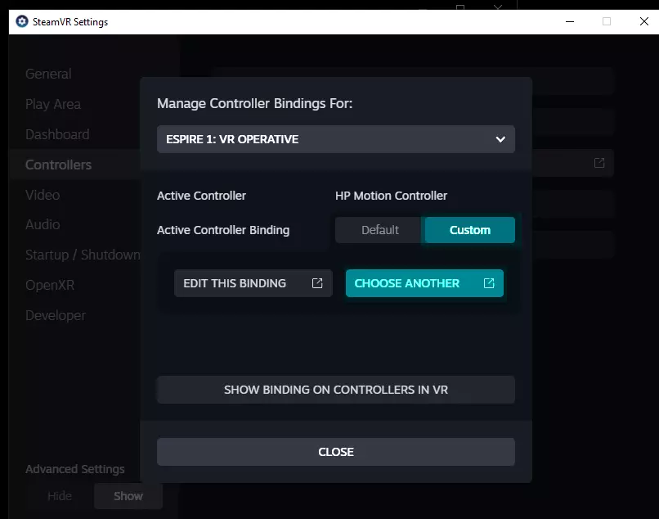Open the OpenXR section
The width and height of the screenshot is (659, 519).
50,285
